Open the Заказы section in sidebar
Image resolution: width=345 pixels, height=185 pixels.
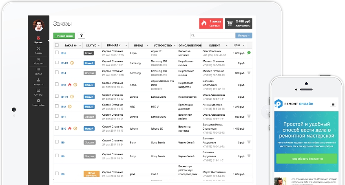click(38, 40)
